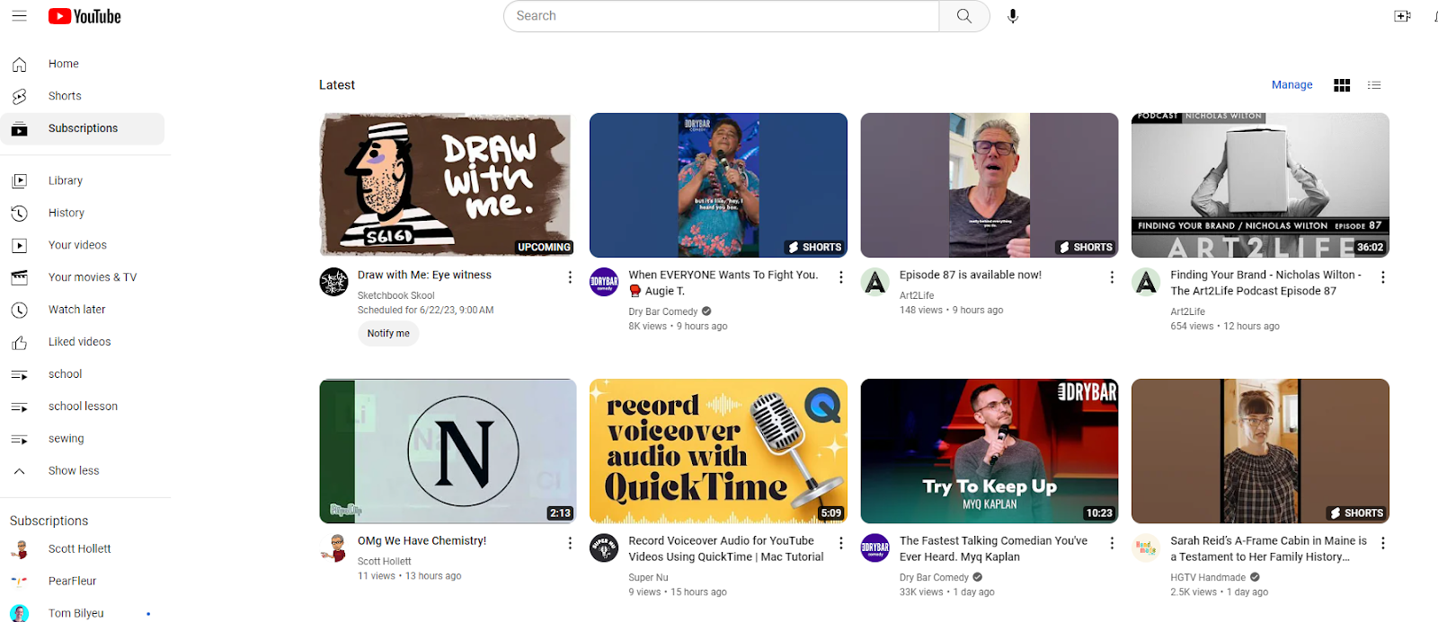Open title 'Episode 87 is available now!'
The height and width of the screenshot is (622, 1438).
(x=971, y=276)
